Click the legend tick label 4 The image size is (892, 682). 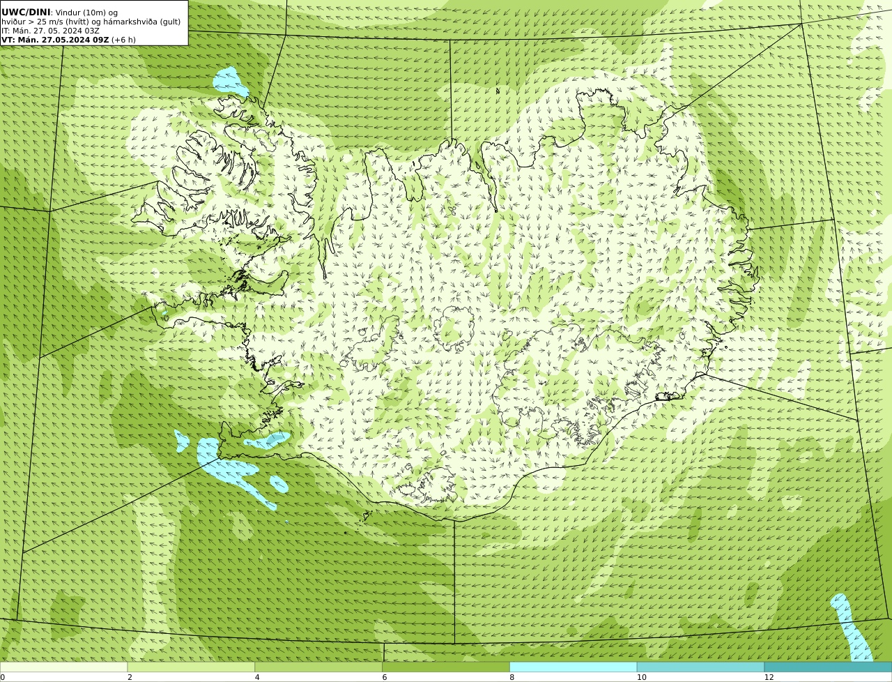(x=257, y=677)
